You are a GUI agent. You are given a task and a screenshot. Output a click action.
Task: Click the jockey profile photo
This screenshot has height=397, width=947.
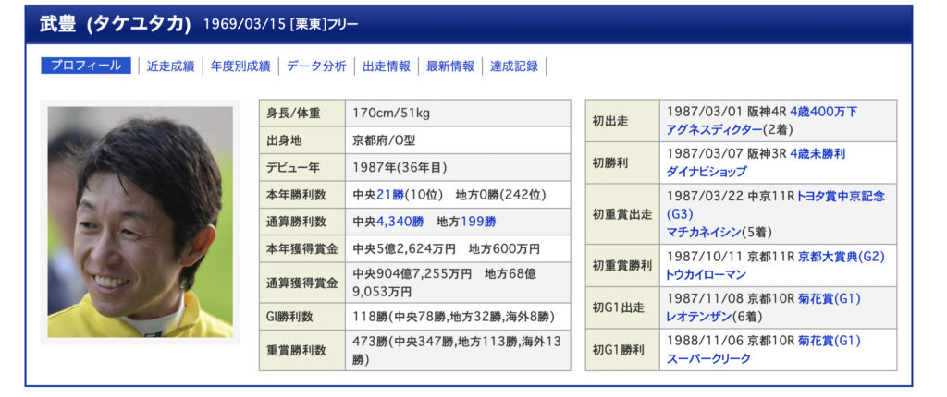[x=141, y=222]
